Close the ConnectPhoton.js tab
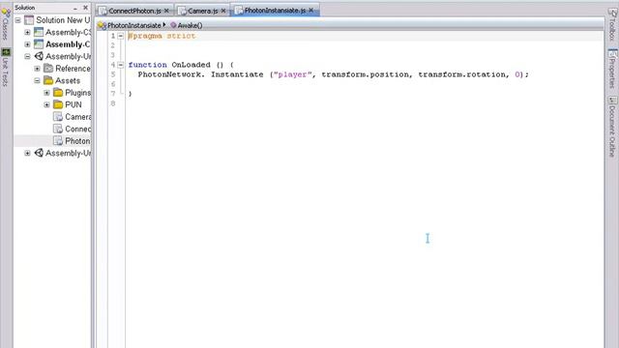The height and width of the screenshot is (348, 619). pyautogui.click(x=166, y=11)
